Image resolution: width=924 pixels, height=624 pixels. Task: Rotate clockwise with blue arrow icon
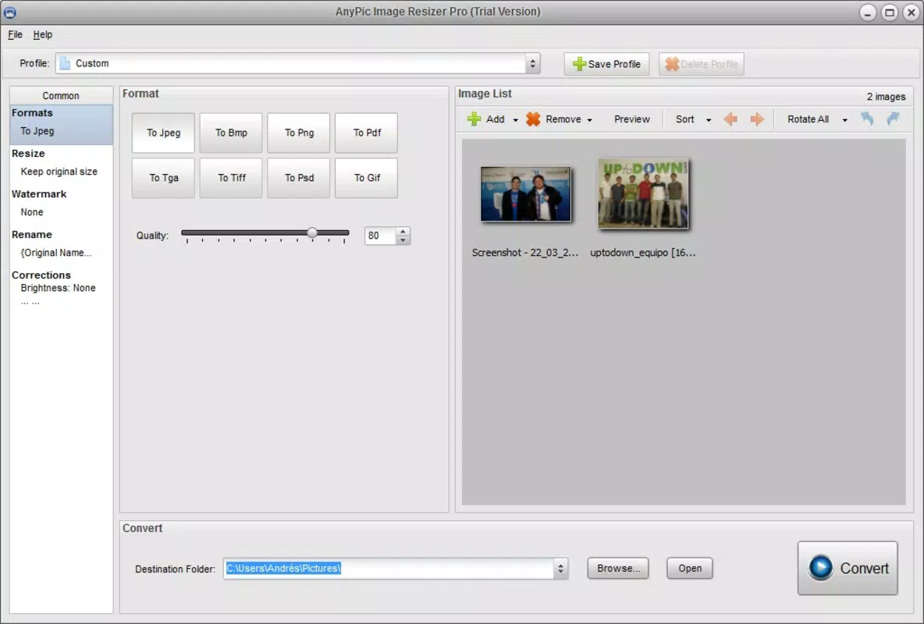click(894, 119)
